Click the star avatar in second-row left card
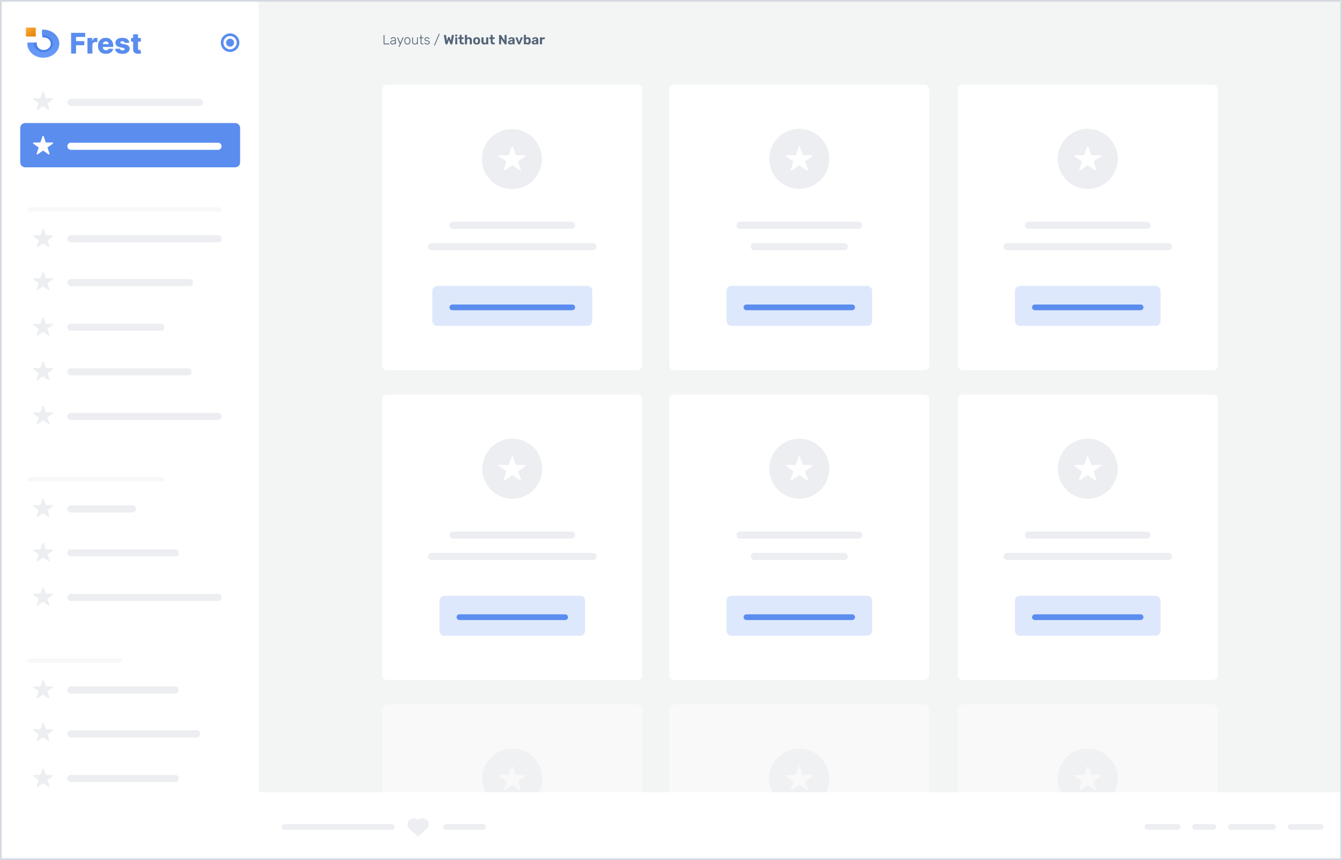 click(x=511, y=468)
